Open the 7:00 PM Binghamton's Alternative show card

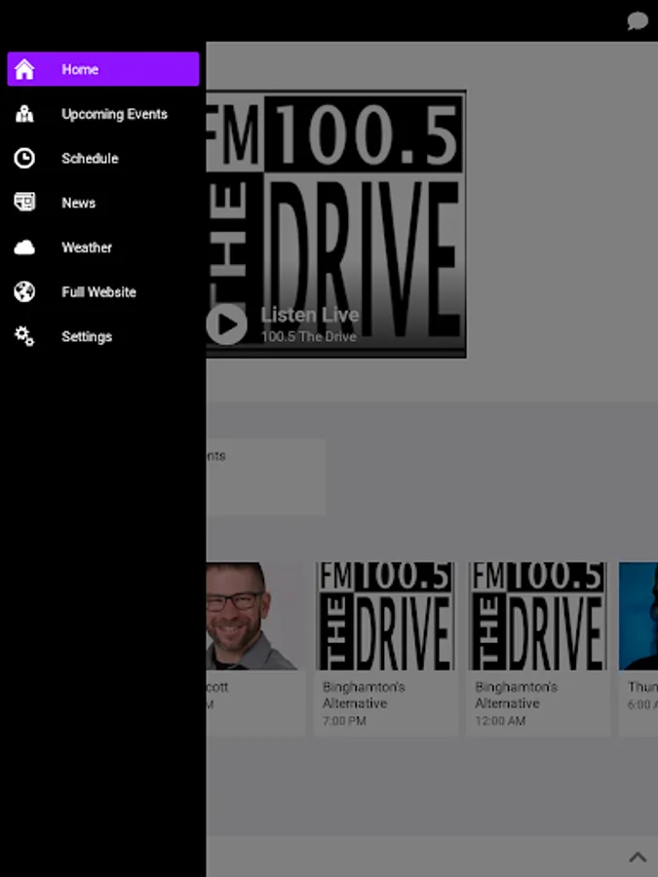click(385, 649)
